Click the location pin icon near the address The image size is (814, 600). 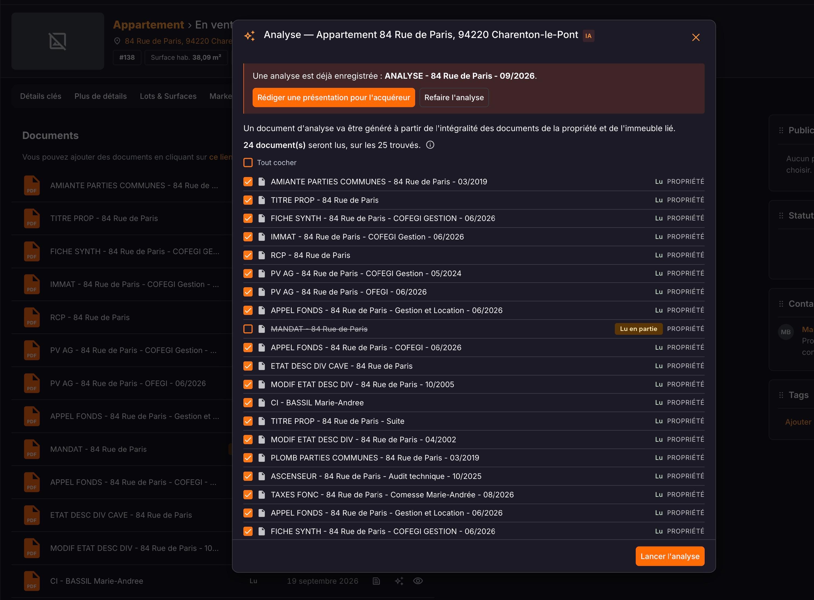point(117,41)
